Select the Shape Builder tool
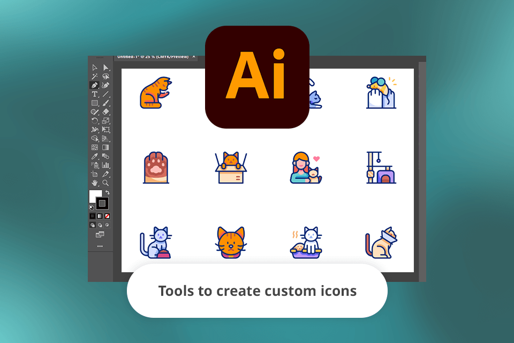Viewport: 514px width, 343px height. [x=95, y=138]
